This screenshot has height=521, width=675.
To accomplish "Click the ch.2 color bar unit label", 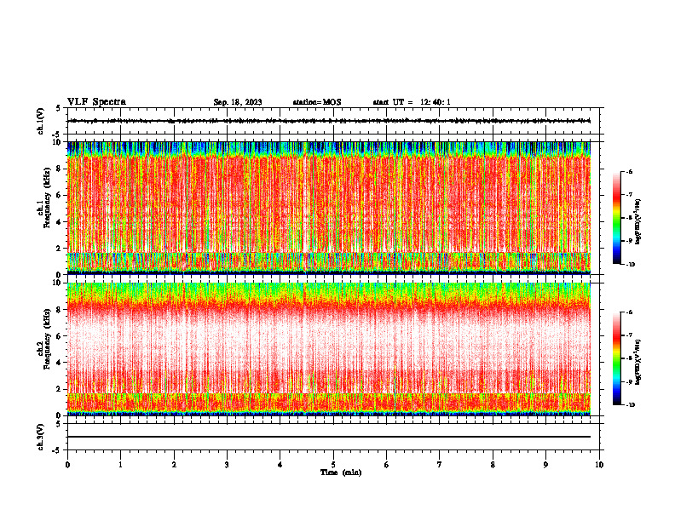I will coord(638,362).
